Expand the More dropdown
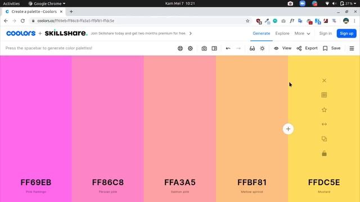 pyautogui.click(x=302, y=34)
